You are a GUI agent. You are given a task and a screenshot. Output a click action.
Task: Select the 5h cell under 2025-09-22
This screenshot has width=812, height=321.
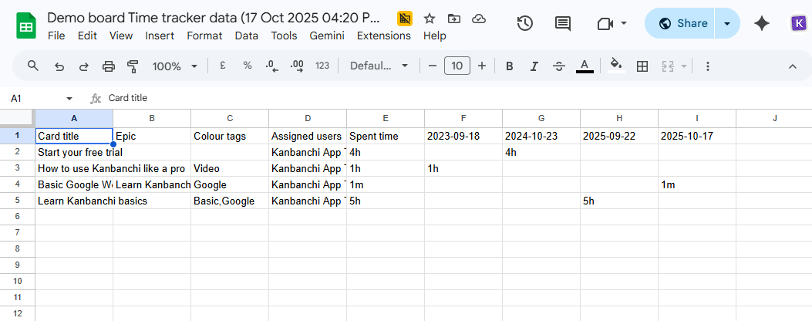coord(619,201)
